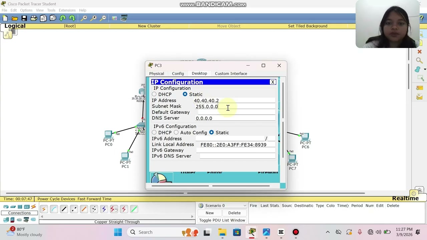This screenshot has height=240, width=427.
Task: Select the Draw Polygon shape tool
Action: (418, 69)
